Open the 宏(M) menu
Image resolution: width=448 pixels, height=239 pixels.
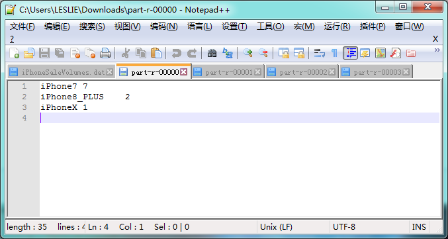point(304,27)
